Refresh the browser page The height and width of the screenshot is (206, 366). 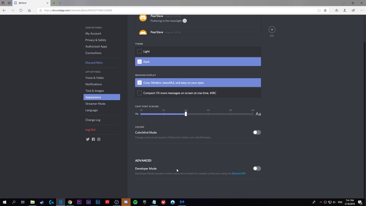point(21,10)
